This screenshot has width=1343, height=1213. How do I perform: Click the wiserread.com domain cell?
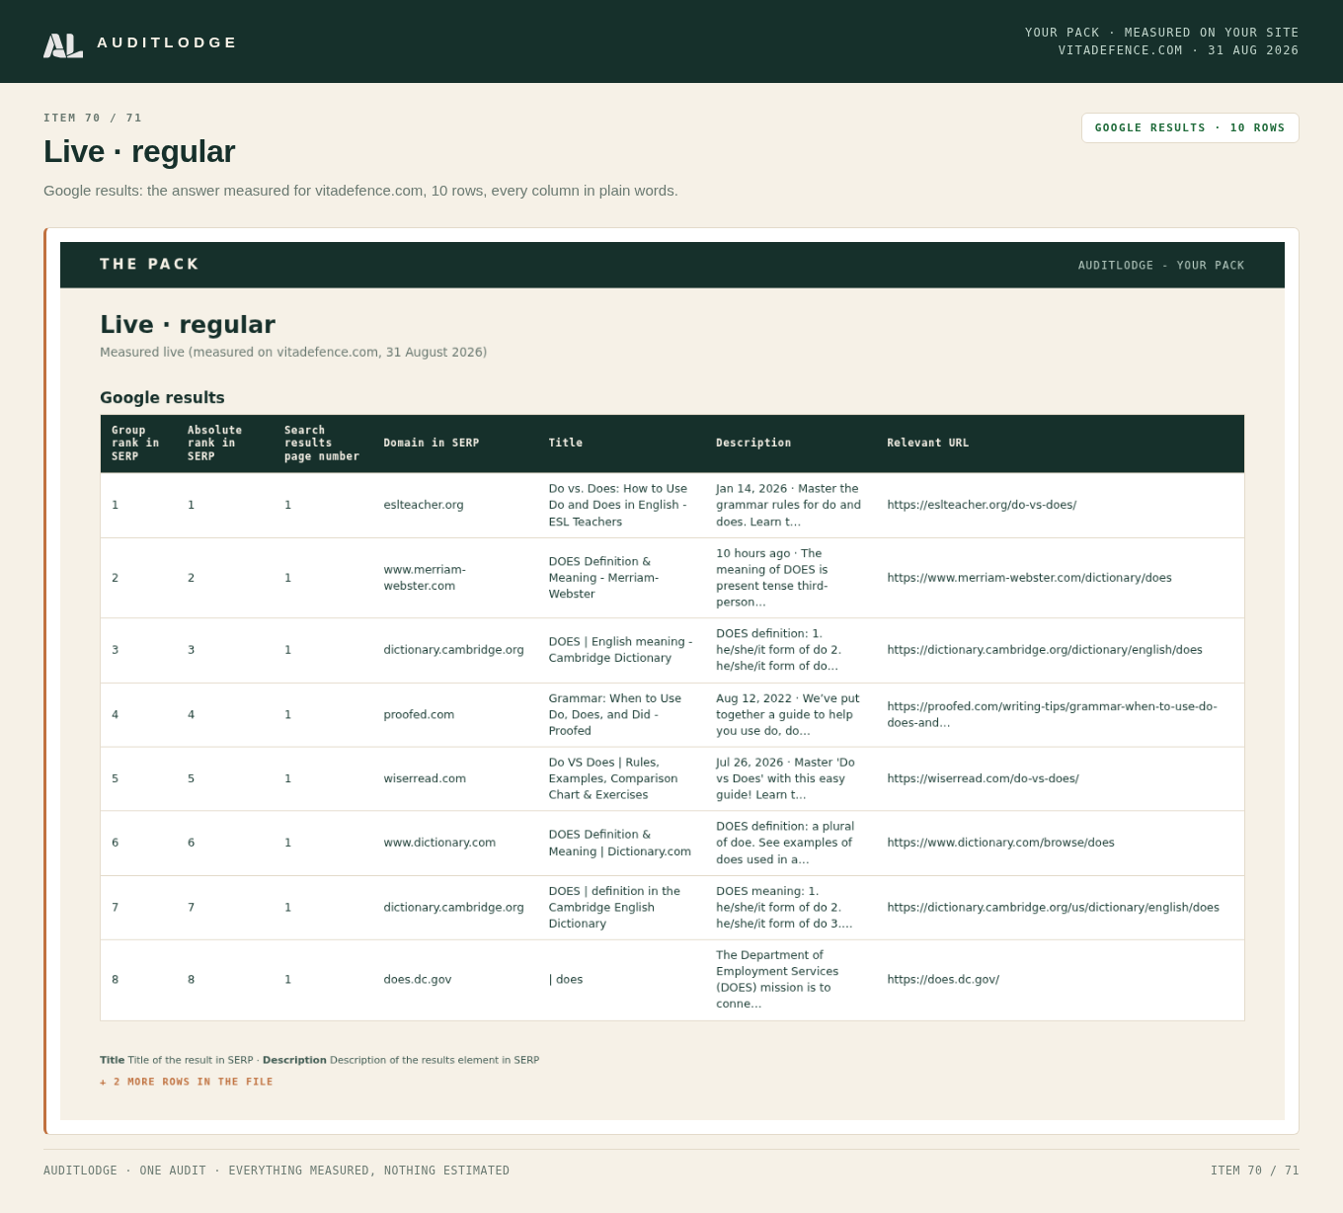[x=425, y=778]
